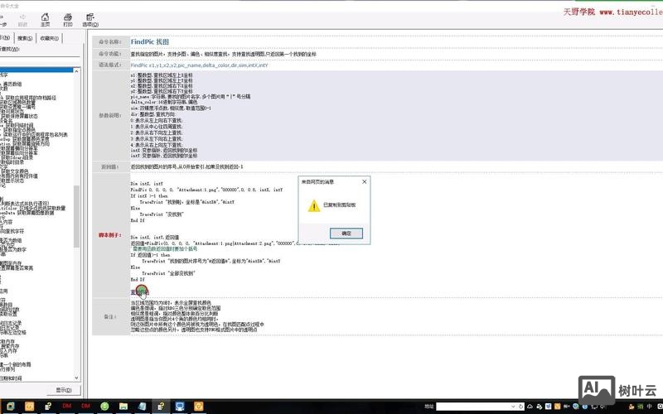The width and height of the screenshot is (663, 414).
Task: Click the 打印 print toolbar icon
Action: point(68,17)
